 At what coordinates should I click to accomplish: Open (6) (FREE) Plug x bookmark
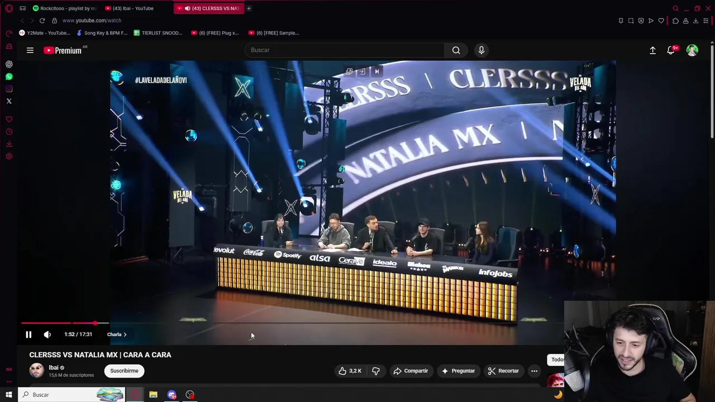tap(215, 33)
